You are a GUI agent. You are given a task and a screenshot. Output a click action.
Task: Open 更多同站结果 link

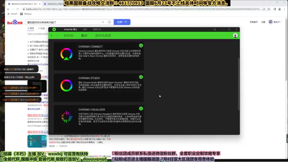[35, 109]
